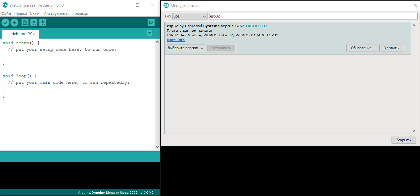The width and height of the screenshot is (420, 196).
Task: Click the Save sketch down-arrow icon
Action: [x=43, y=22]
